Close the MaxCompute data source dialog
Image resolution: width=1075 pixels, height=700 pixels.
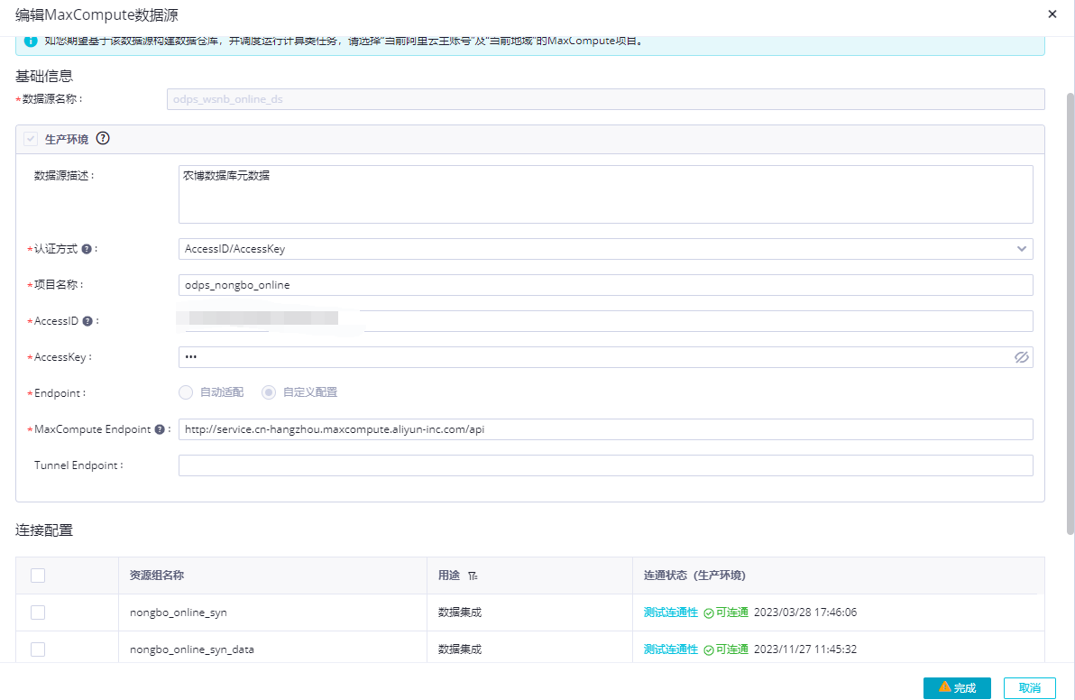pyautogui.click(x=1052, y=14)
